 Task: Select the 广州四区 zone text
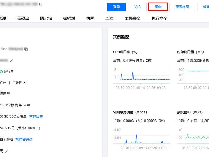click(x=19, y=83)
